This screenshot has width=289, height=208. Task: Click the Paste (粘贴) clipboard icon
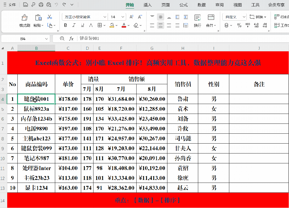38,18
